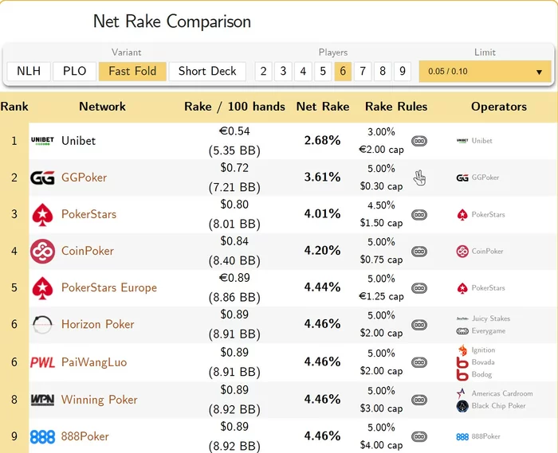This screenshot has height=453, width=558.
Task: Click the GGPoker network logo
Action: pyautogui.click(x=42, y=178)
